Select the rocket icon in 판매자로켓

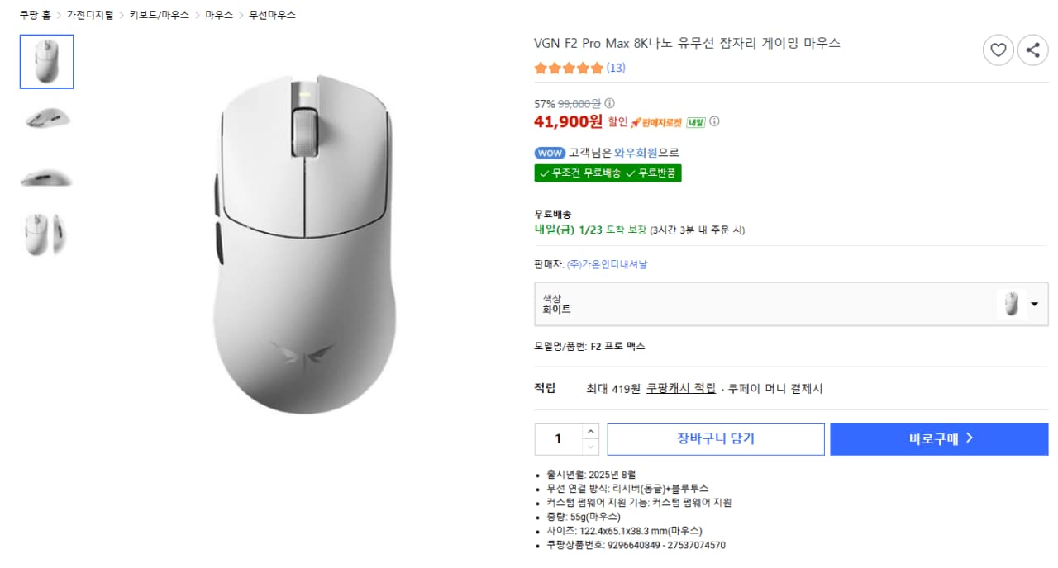pos(636,122)
